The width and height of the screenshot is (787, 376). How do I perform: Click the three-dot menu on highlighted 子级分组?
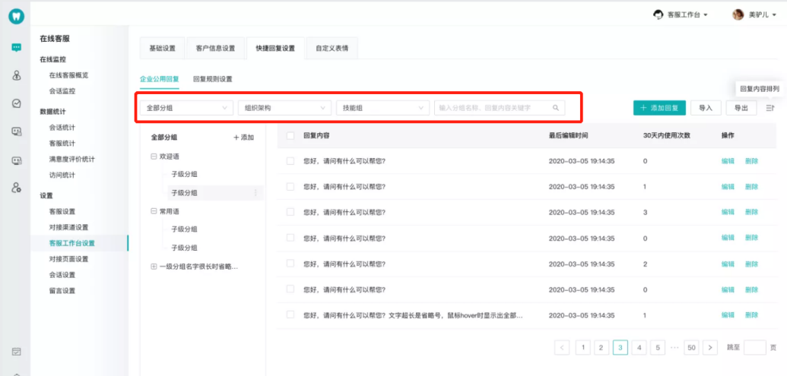255,193
